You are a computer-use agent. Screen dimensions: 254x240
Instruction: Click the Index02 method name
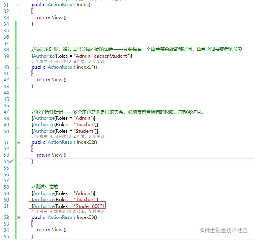[85, 142]
